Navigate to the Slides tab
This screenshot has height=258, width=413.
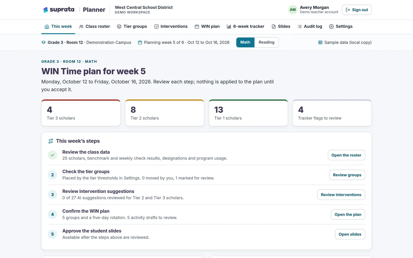coord(281,26)
